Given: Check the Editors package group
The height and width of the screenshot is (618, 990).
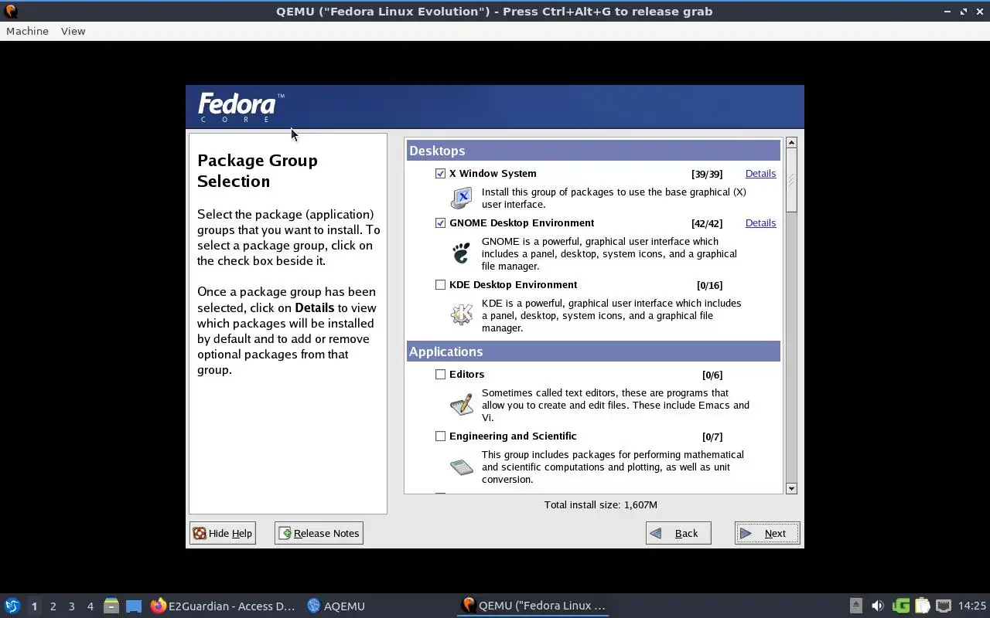Looking at the screenshot, I should pyautogui.click(x=440, y=375).
